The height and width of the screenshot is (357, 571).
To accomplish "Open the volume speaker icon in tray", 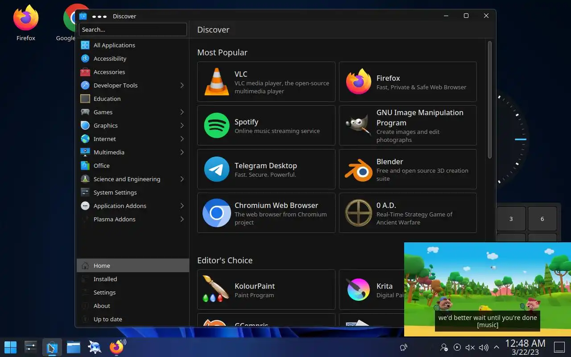I will (x=483, y=347).
